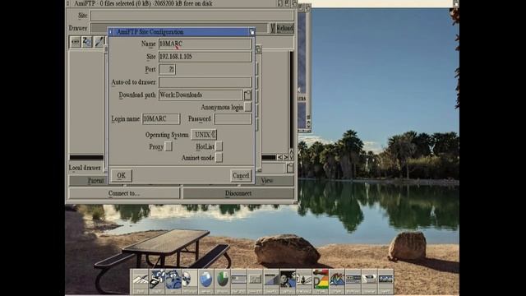Launch the blue round cartoon face dock icon

pyautogui.click(x=173, y=280)
